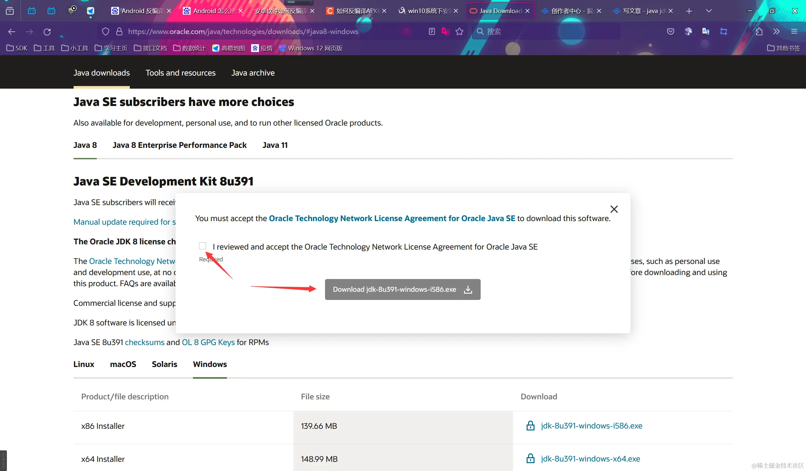The width and height of the screenshot is (806, 471).
Task: Expand the list all tabs dropdown arrow
Action: pyautogui.click(x=709, y=11)
